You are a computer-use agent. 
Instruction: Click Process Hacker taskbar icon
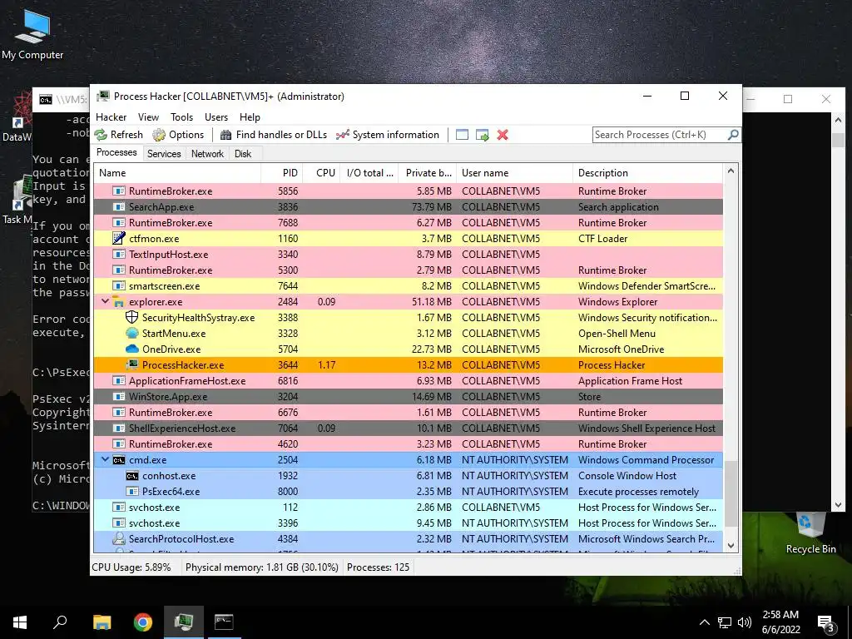184,622
